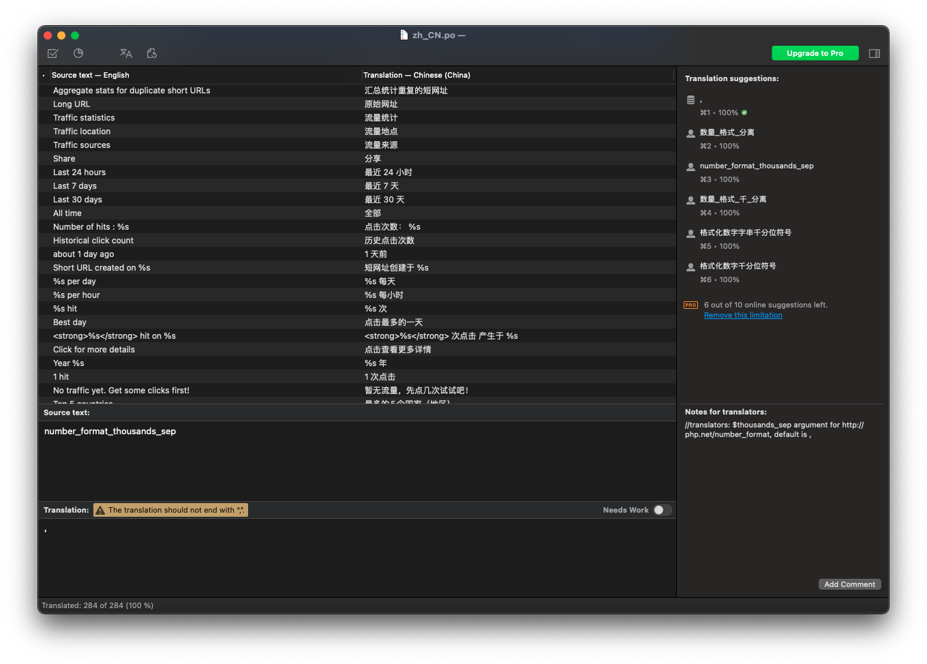Click the person icon beside 格式化数字千分位符号

[690, 267]
